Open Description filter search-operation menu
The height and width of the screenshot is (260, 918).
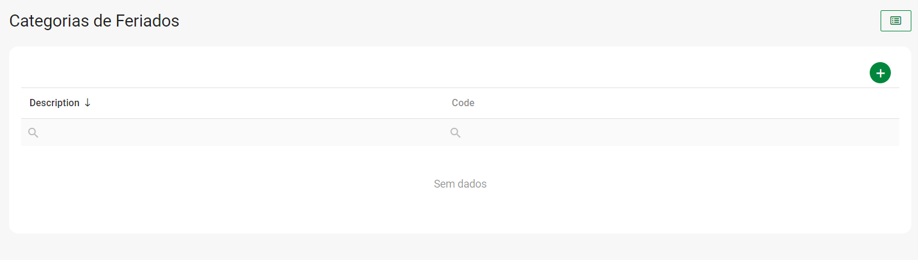pyautogui.click(x=33, y=133)
